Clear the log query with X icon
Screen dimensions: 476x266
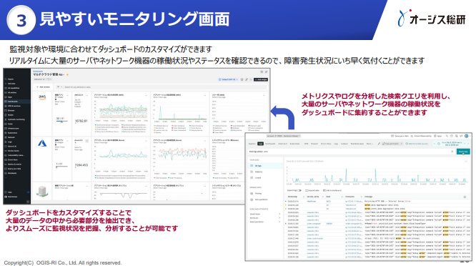pyautogui.click(x=452, y=151)
